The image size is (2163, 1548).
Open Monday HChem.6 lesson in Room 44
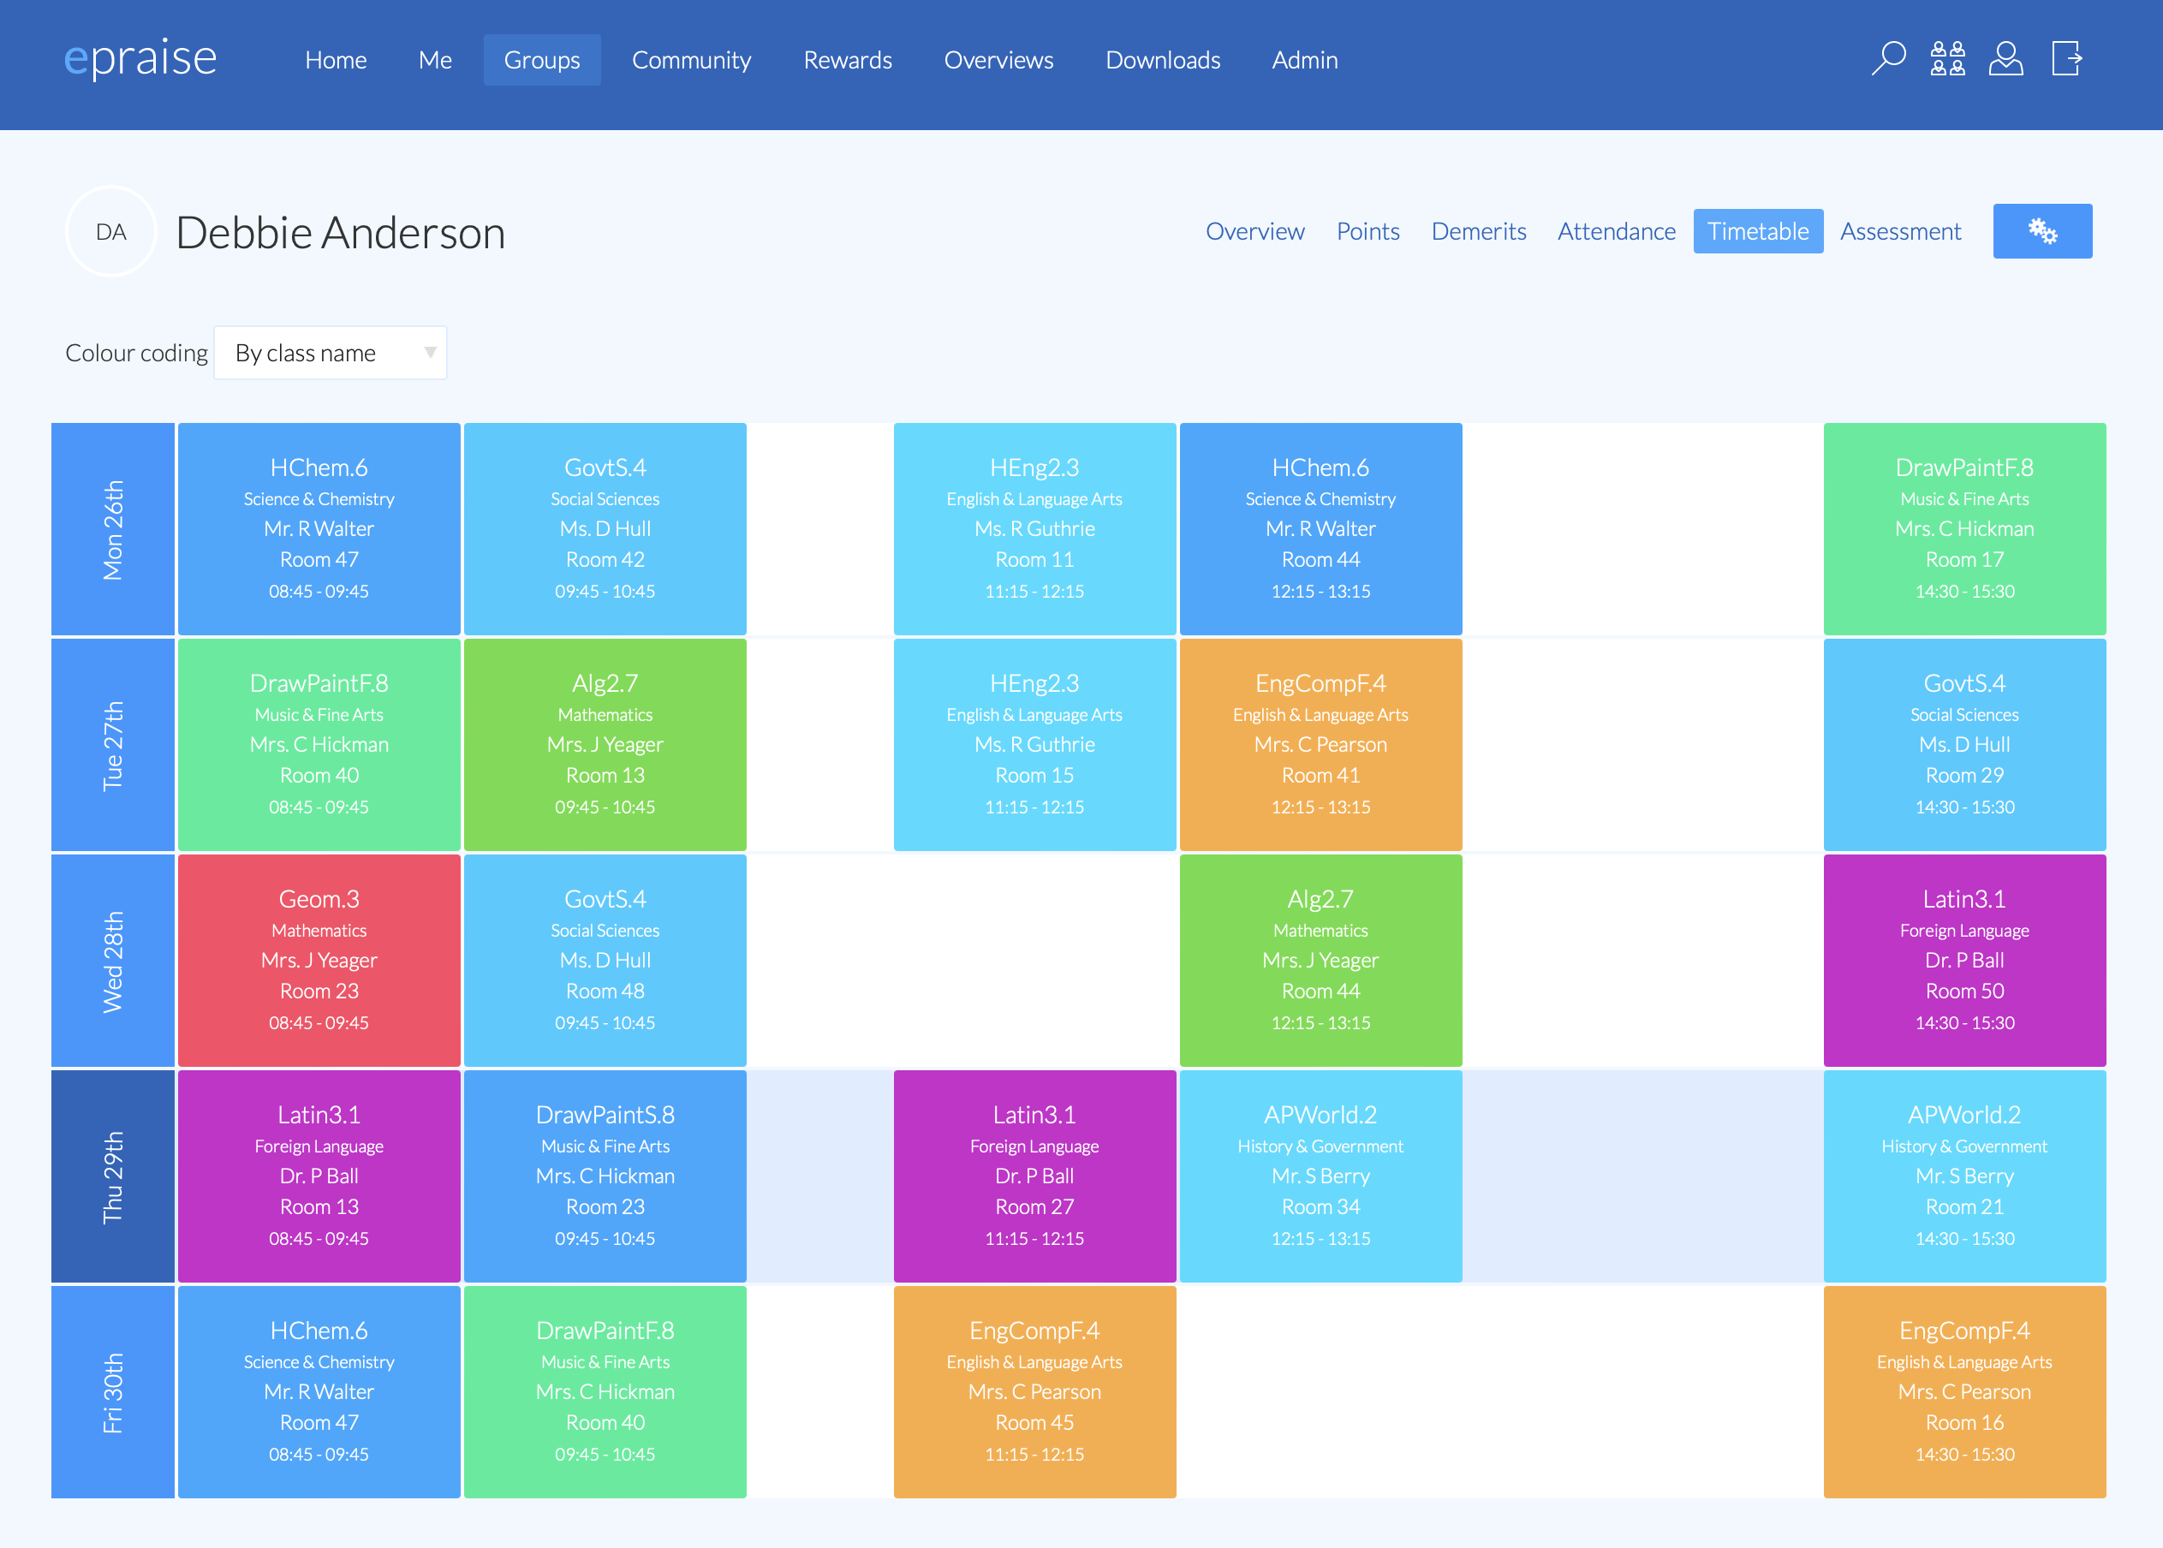pyautogui.click(x=1320, y=529)
